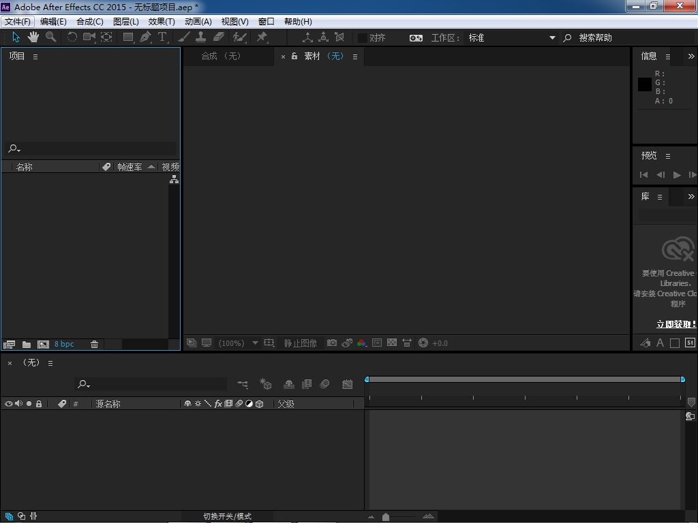Reset exposure icon in viewer

[x=423, y=343]
